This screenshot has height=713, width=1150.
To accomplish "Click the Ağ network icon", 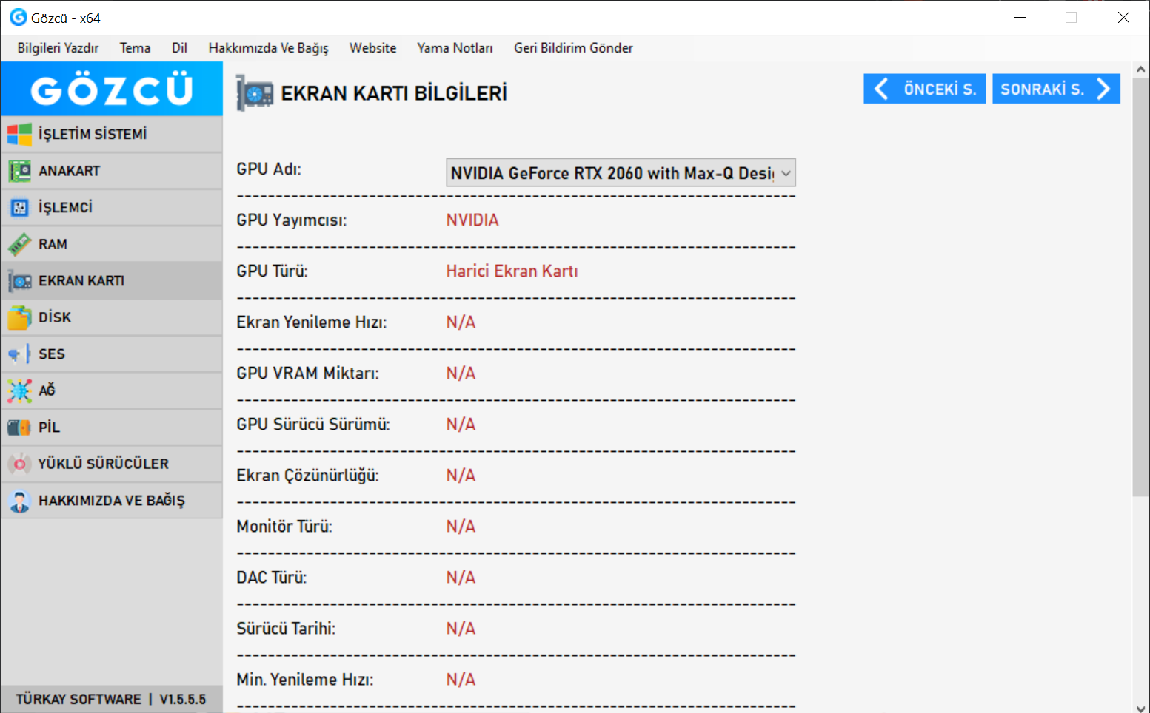I will coord(19,391).
